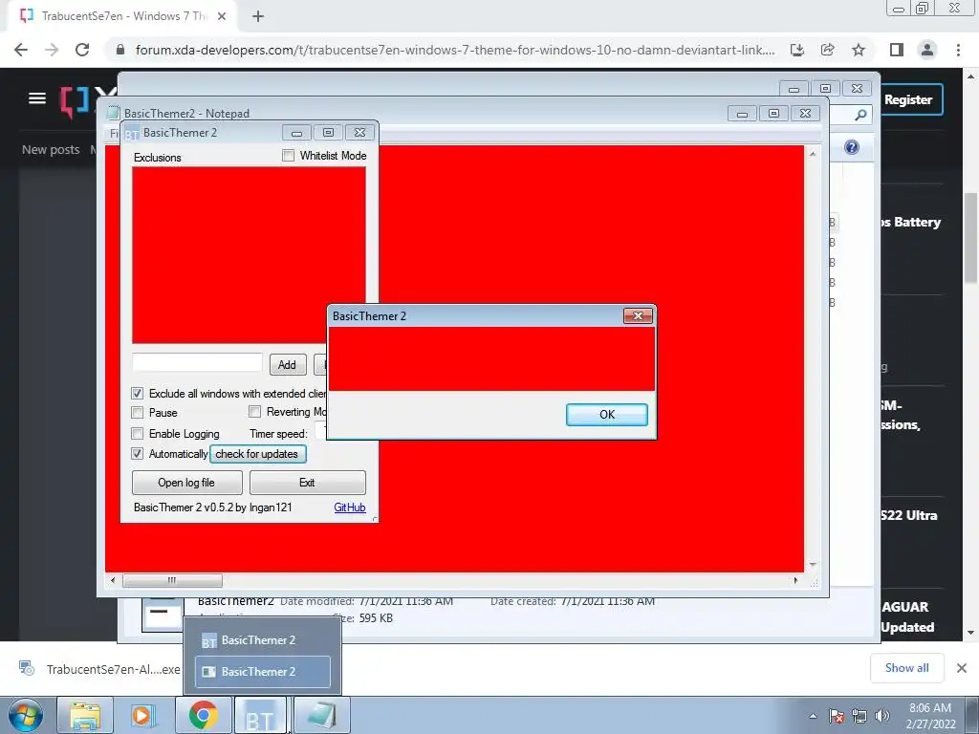Launch Windows Media Player from taskbar
Image resolution: width=979 pixels, height=734 pixels.
[143, 715]
